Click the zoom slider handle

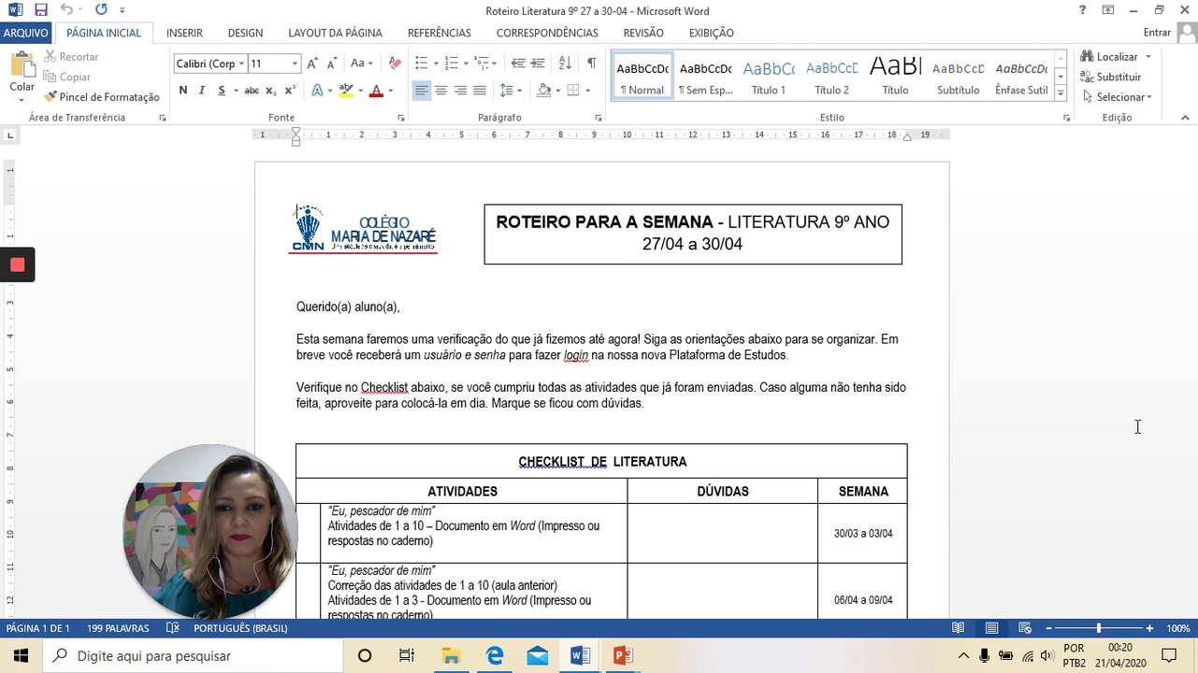pos(1099,628)
